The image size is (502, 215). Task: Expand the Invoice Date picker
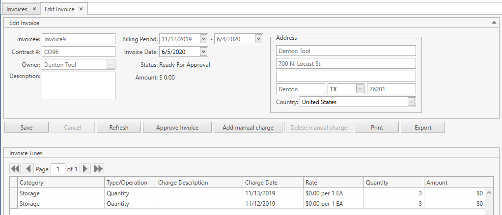point(204,52)
